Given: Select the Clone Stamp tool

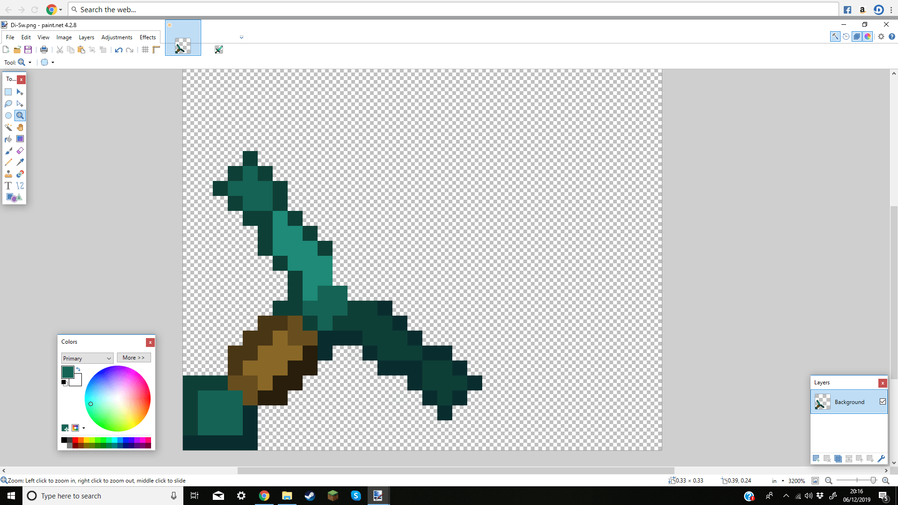Looking at the screenshot, I should coord(8,174).
